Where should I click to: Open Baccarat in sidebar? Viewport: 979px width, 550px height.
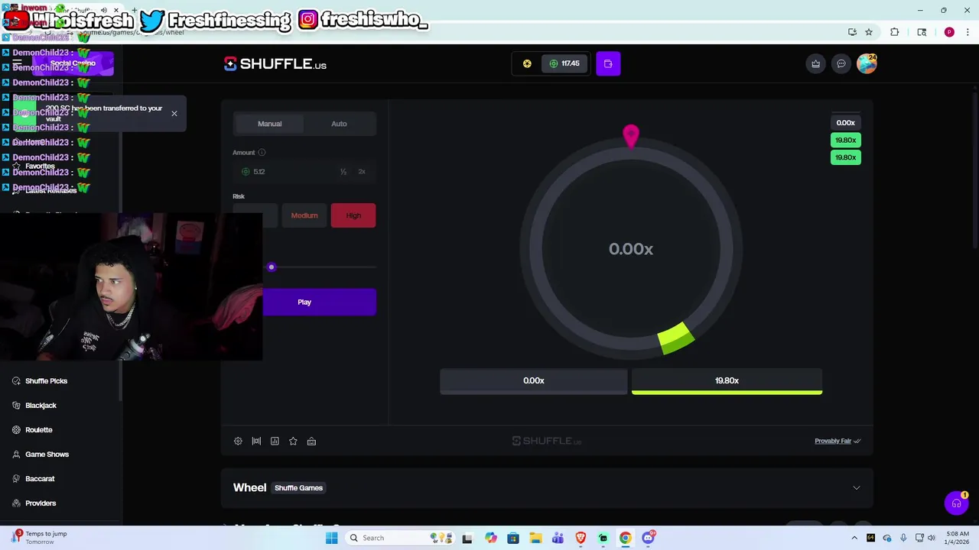click(x=40, y=479)
